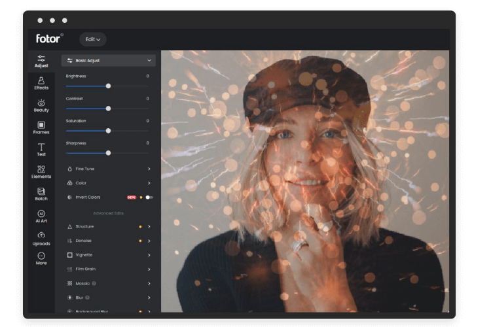Click the Brightness slider handle
Image resolution: width=491 pixels, height=327 pixels.
[x=108, y=86]
